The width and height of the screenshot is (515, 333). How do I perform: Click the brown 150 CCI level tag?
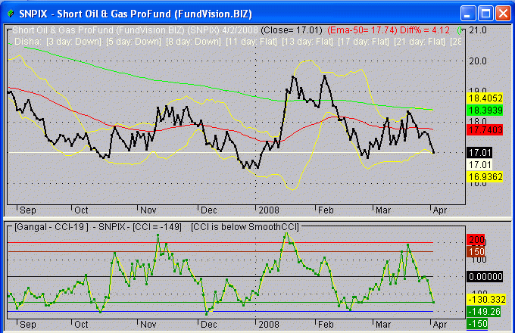tap(476, 252)
